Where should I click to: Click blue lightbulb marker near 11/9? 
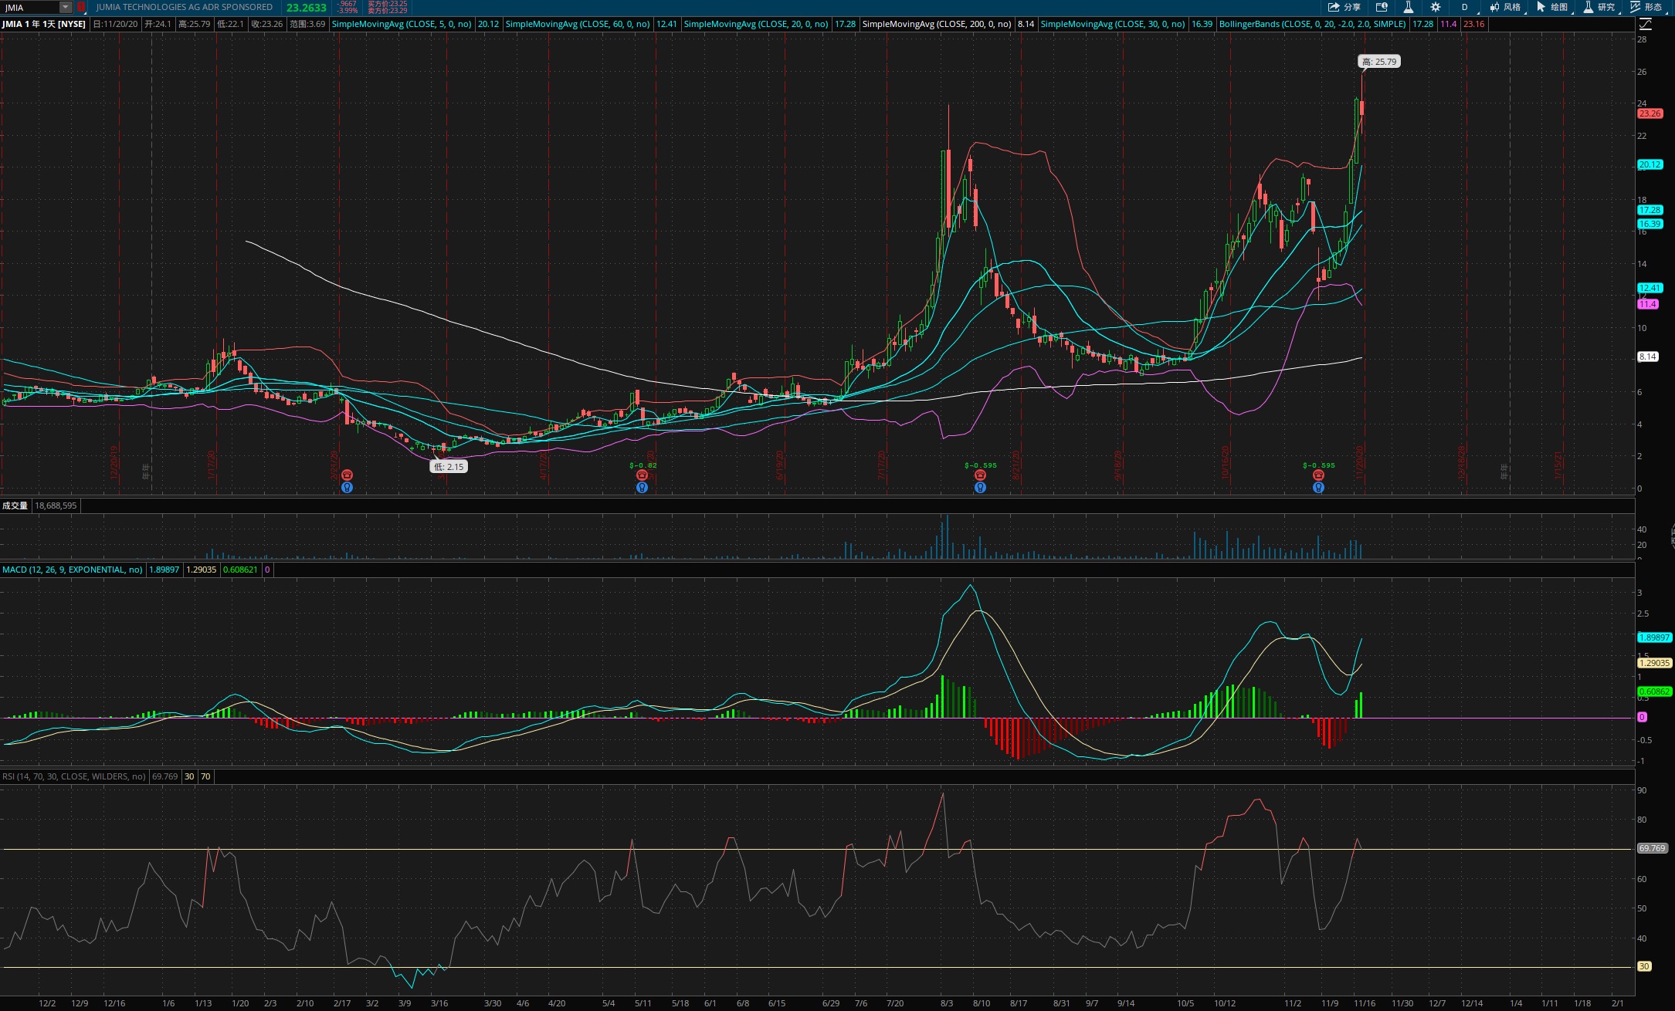1318,487
